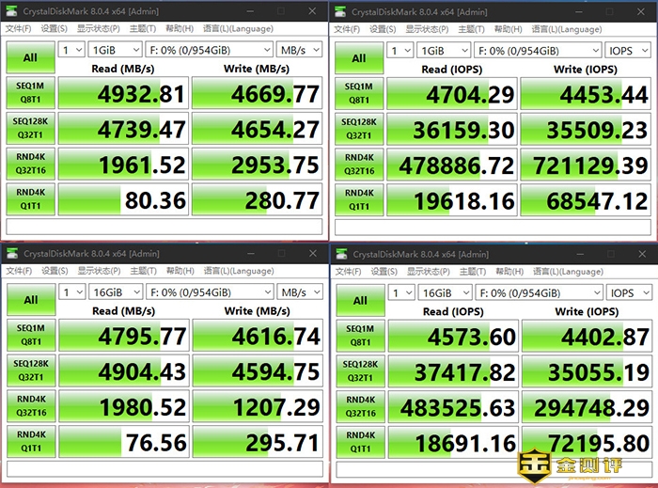Select the 4932.81 read result
The image size is (658, 488).
point(123,93)
